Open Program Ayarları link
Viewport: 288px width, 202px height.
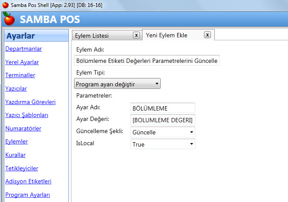click(28, 195)
